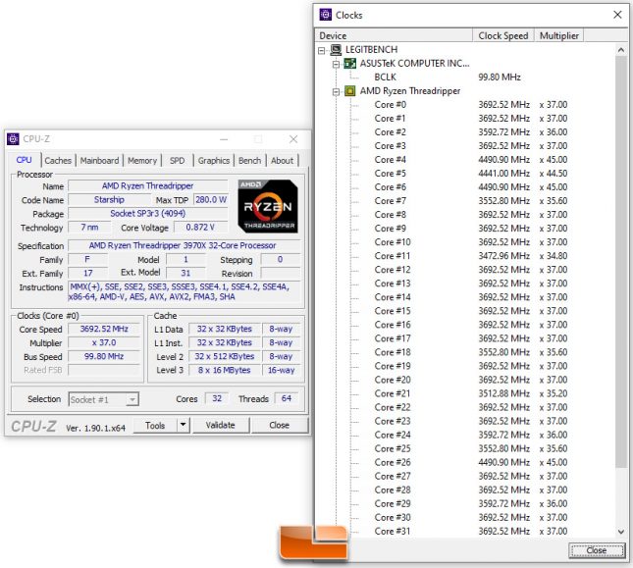
Task: Open the Tools dropdown arrow
Action: [x=183, y=425]
